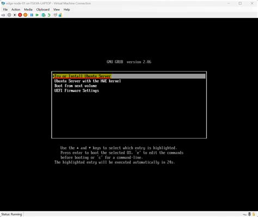
Task: Open the View menu
Action: [x=57, y=10]
